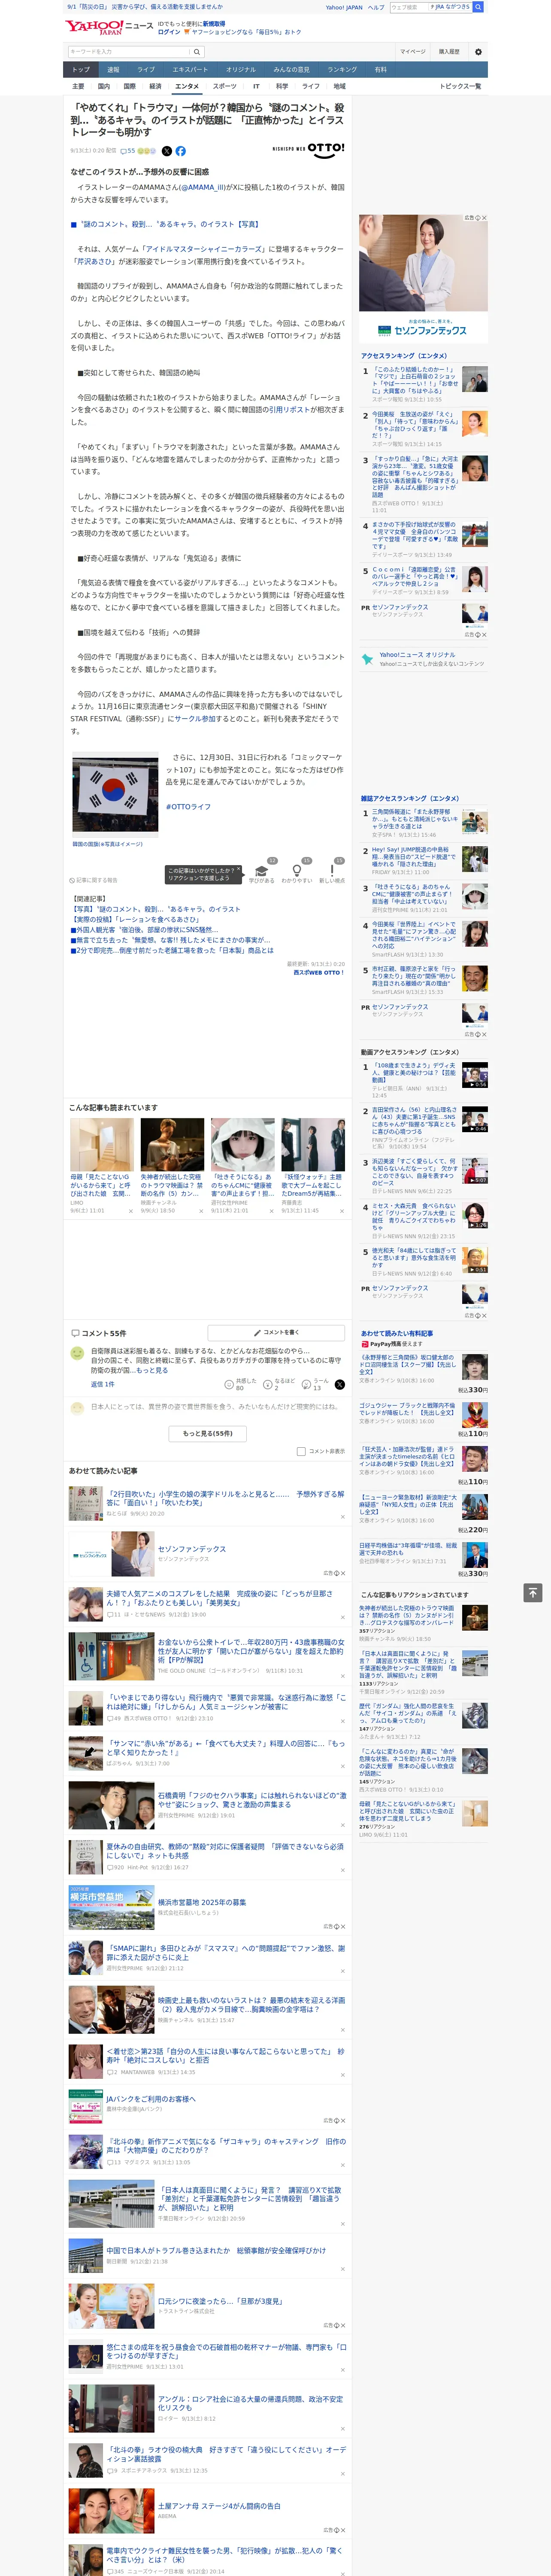Click the blue search magnifier button at top right
This screenshot has height=2576, width=551.
(478, 7)
